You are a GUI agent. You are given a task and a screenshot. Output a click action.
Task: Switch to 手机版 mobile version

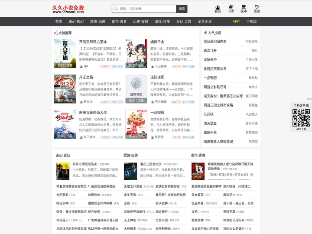[251, 22]
